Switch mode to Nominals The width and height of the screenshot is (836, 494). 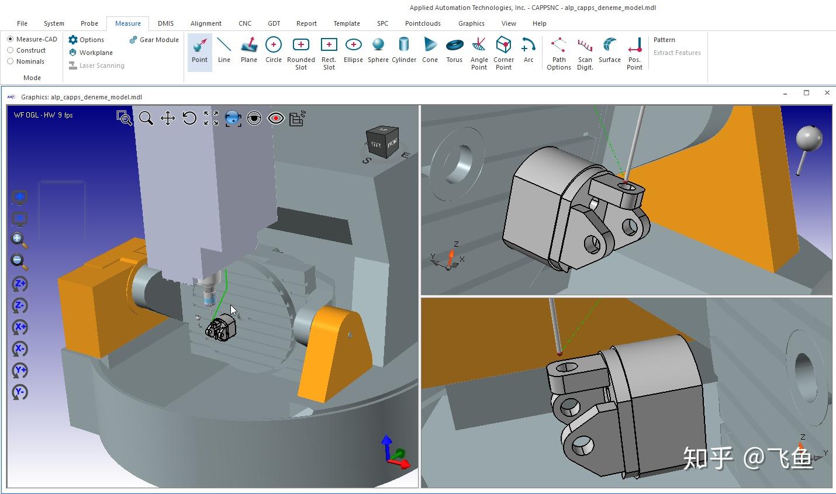point(11,61)
